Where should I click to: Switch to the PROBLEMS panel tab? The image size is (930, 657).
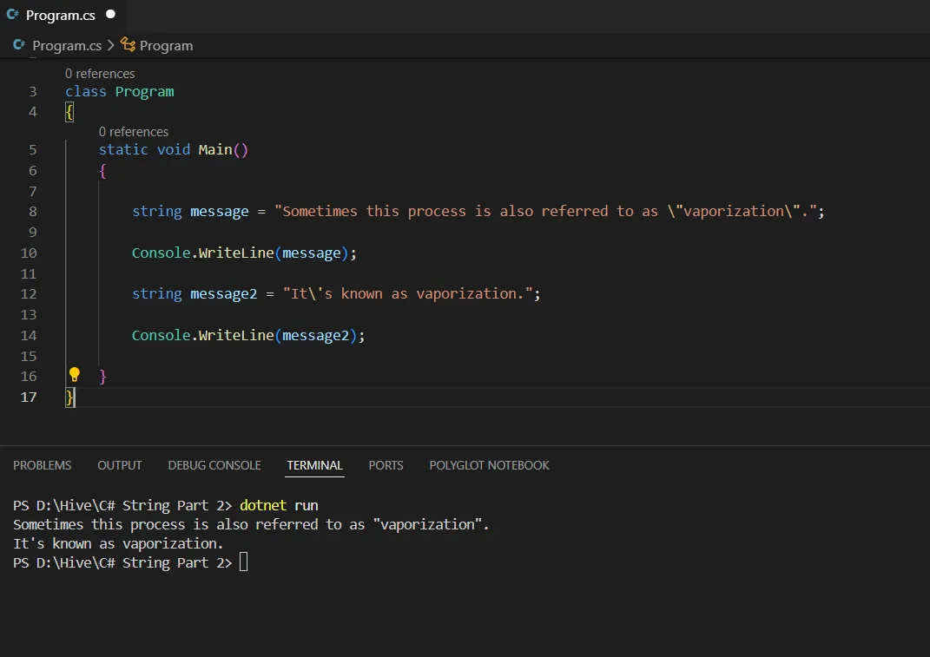pyautogui.click(x=42, y=465)
